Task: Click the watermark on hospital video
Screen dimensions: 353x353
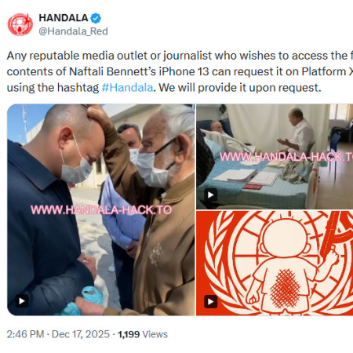Action: (286, 157)
